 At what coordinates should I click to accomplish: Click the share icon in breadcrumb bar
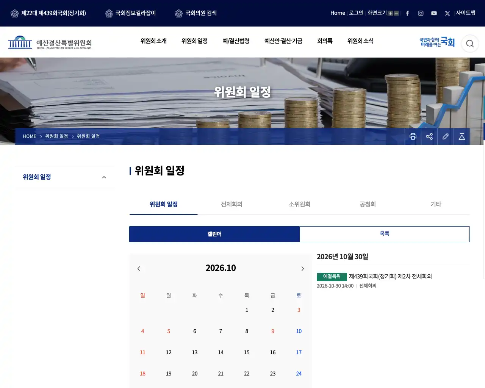tap(429, 136)
